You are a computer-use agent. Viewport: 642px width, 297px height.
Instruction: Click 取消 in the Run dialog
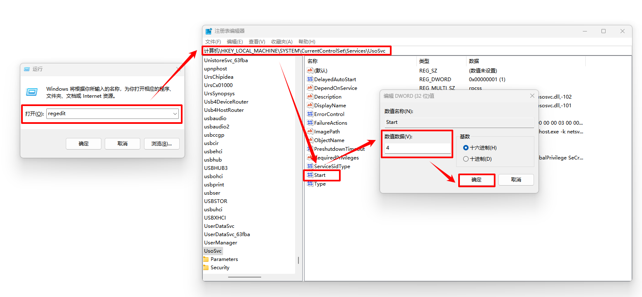[x=123, y=144]
